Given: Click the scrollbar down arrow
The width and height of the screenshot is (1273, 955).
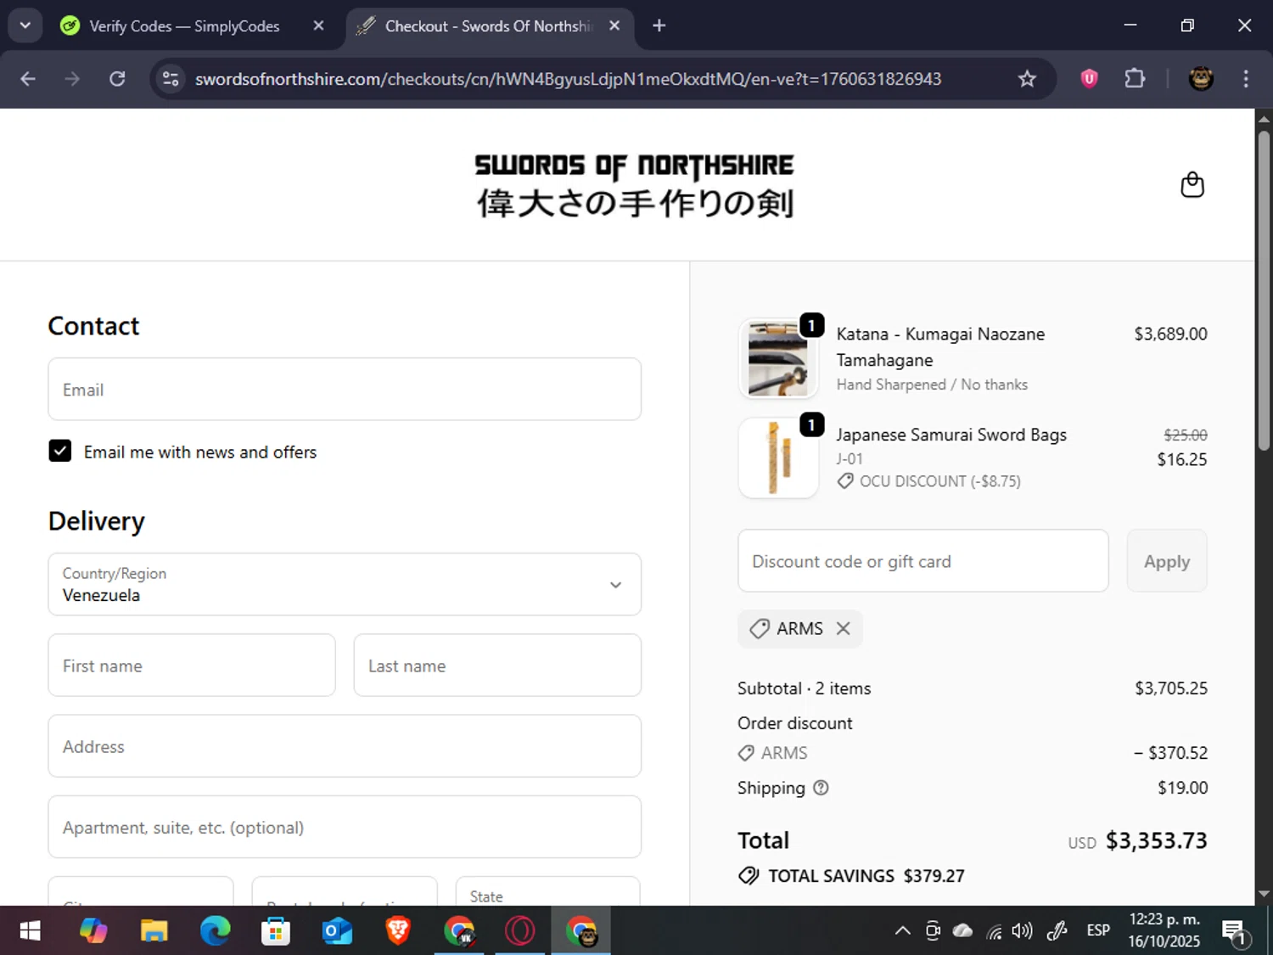Looking at the screenshot, I should (x=1264, y=894).
